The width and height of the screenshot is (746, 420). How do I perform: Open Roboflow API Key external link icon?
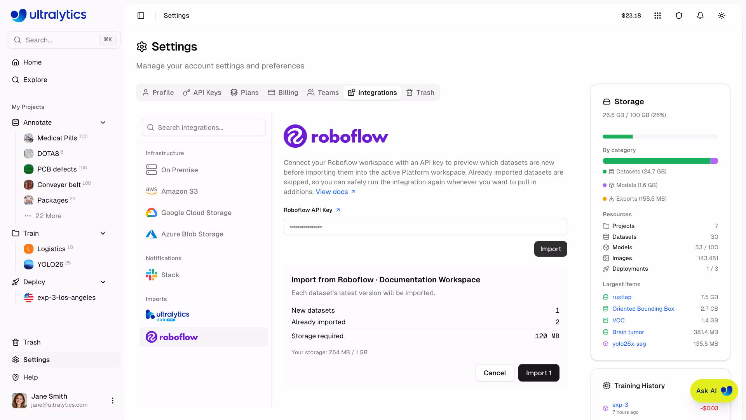coord(338,210)
